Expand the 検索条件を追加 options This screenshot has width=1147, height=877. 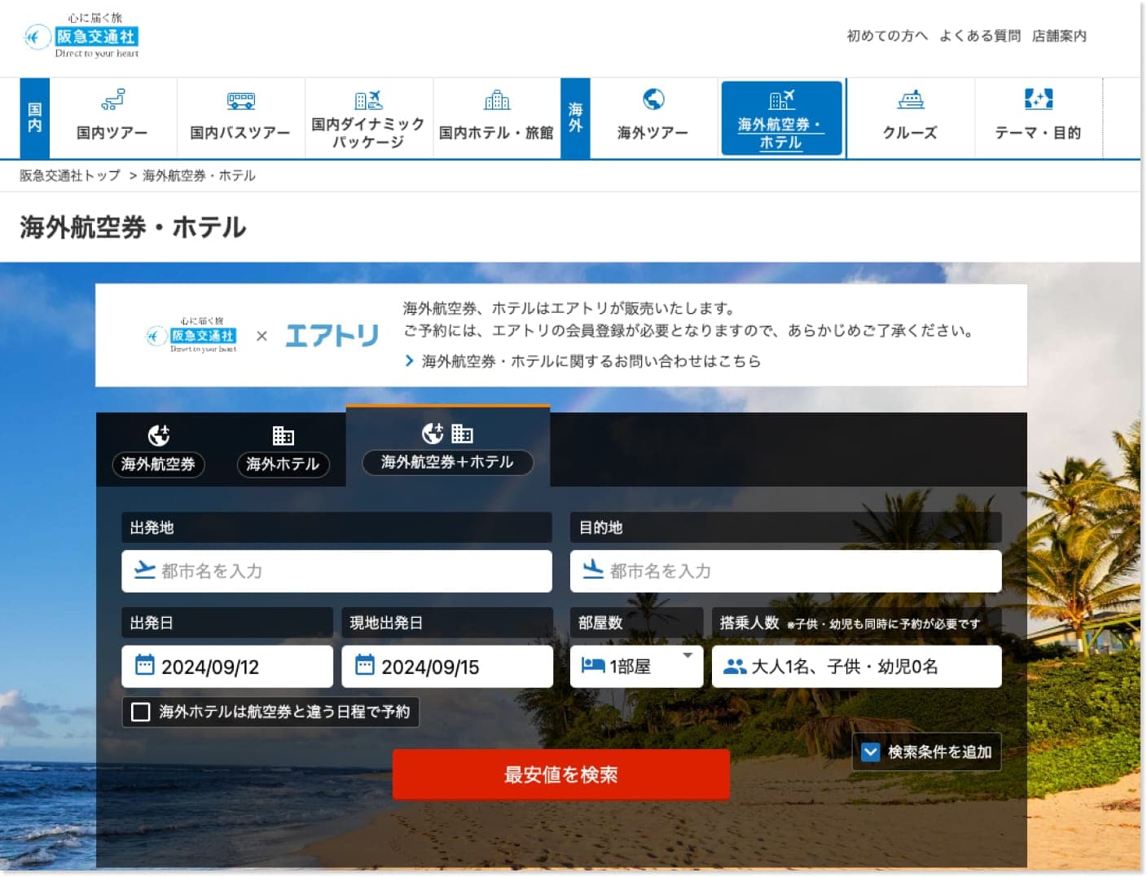(926, 752)
